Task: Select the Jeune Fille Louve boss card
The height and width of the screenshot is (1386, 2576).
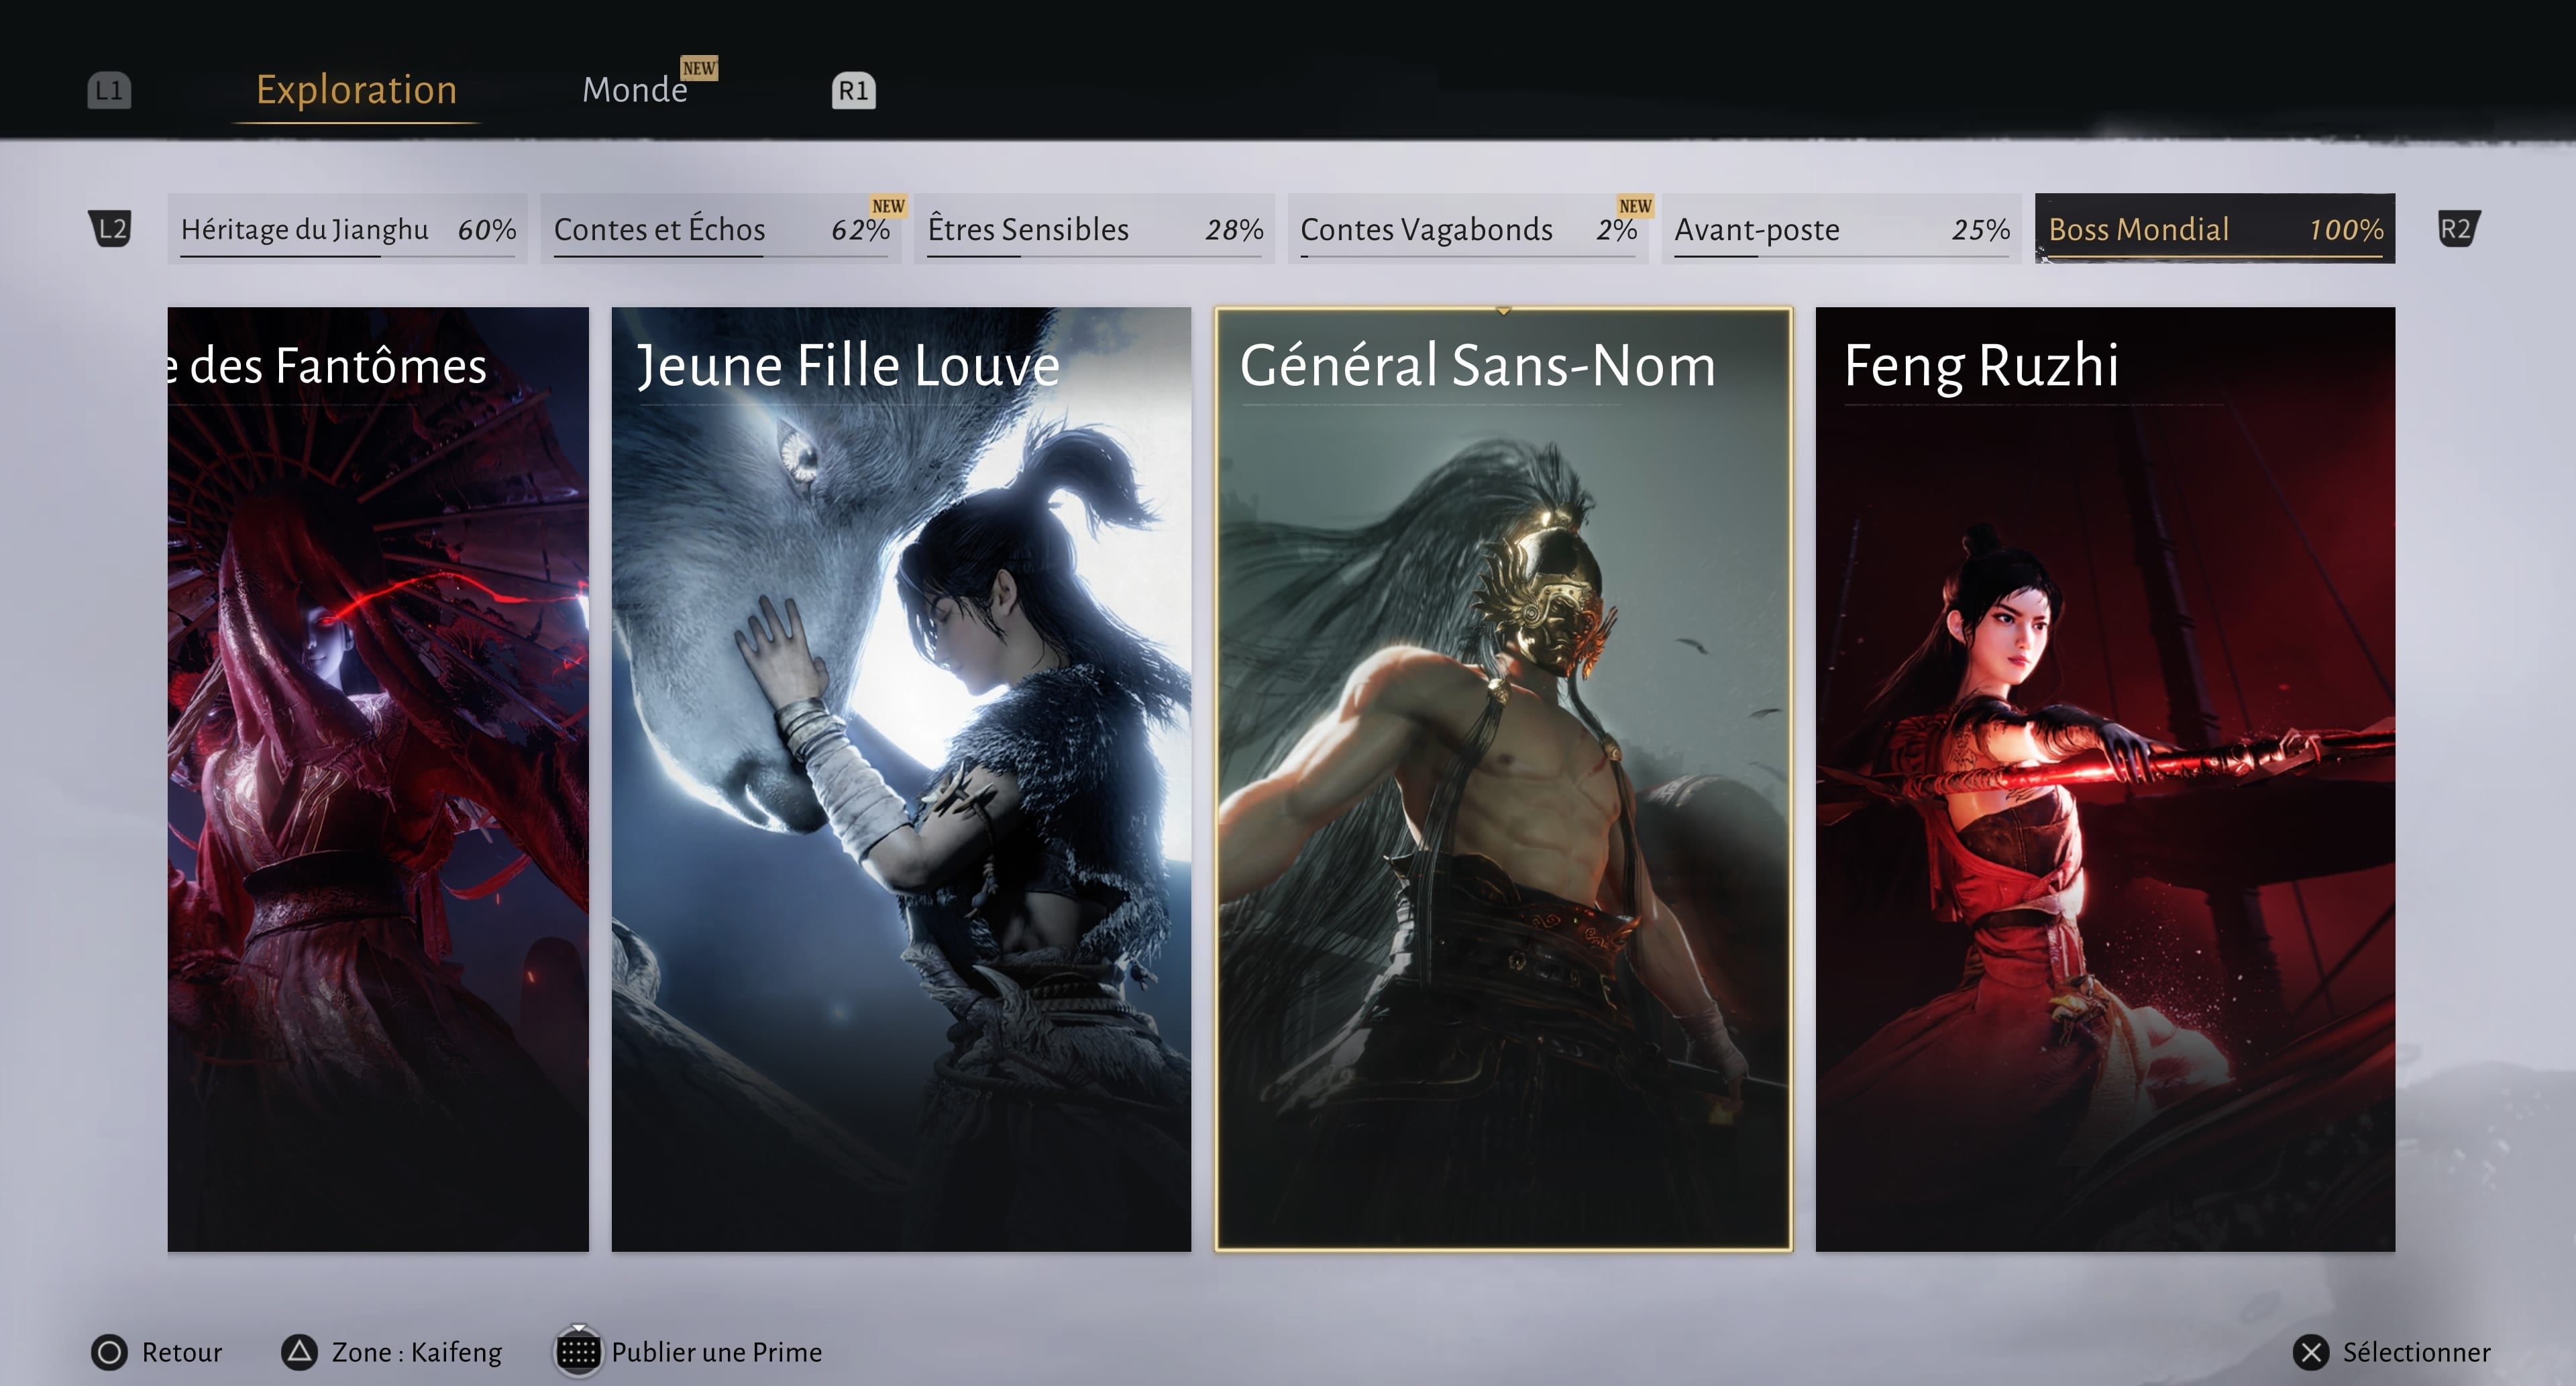Action: click(x=901, y=779)
